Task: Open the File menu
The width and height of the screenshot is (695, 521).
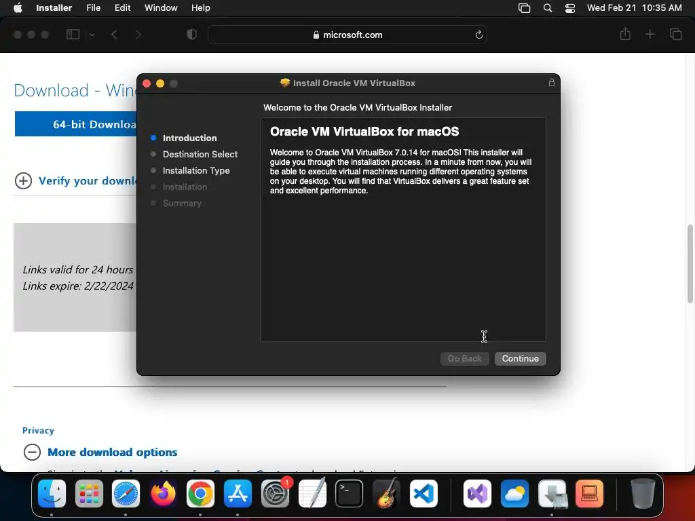Action: 93,7
